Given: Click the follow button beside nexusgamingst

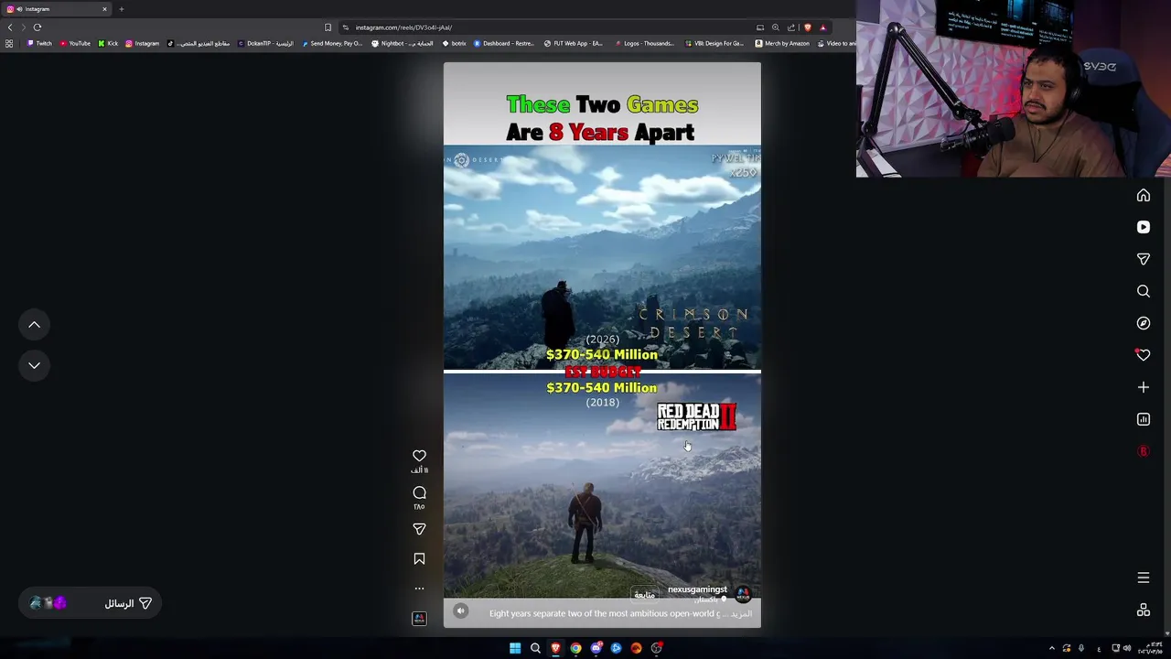Looking at the screenshot, I should point(645,595).
